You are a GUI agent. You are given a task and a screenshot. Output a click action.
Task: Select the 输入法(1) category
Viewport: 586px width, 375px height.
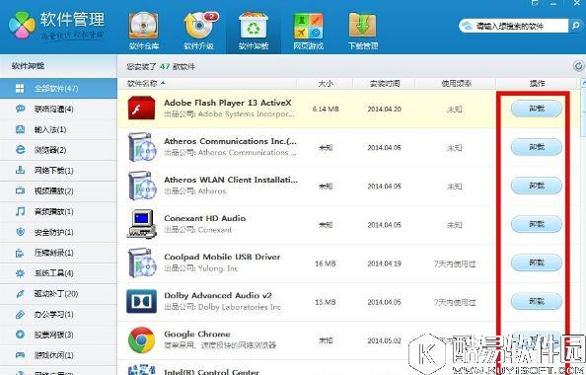click(58, 129)
